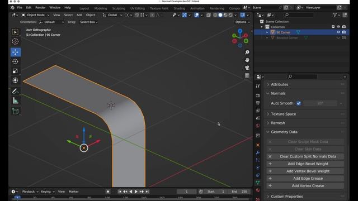The height and width of the screenshot is (201, 358).
Task: Click the pan view hand icon
Action: click(x=247, y=60)
